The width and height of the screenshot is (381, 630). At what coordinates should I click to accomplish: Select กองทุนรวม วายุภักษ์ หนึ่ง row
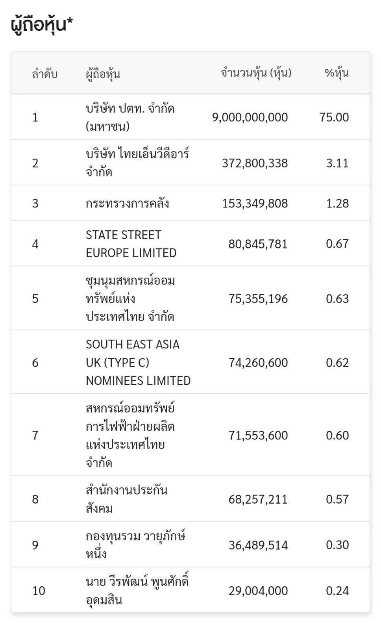click(190, 545)
